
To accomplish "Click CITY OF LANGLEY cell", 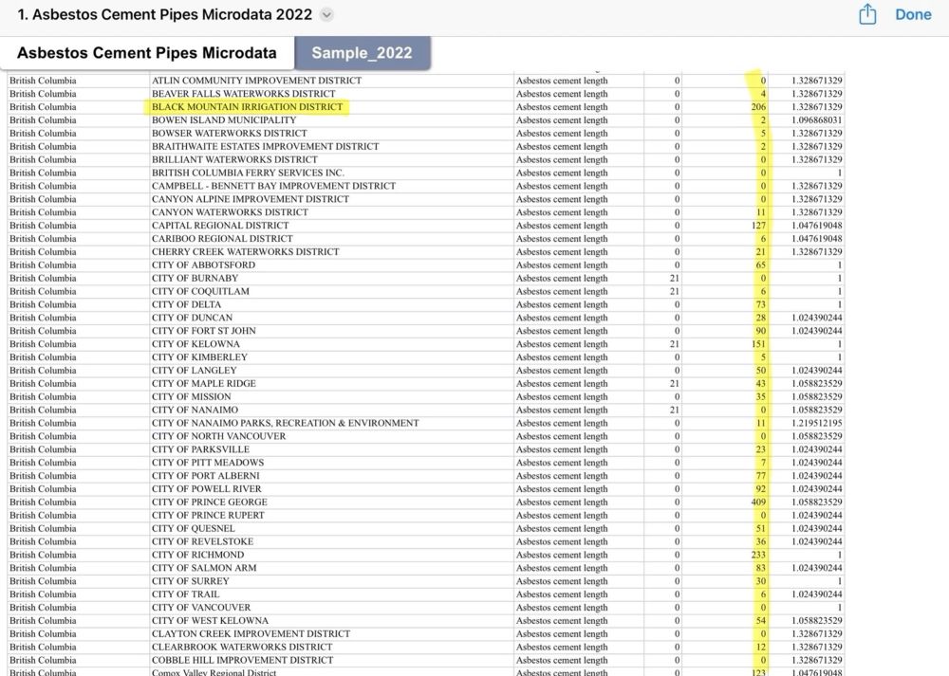I will pos(331,371).
